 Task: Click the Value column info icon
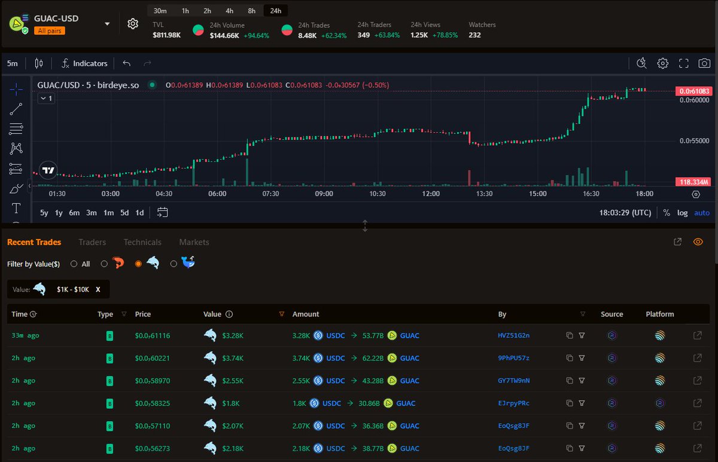pos(229,314)
